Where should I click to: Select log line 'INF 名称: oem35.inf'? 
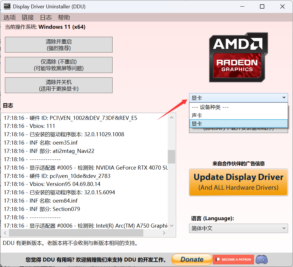click(41, 143)
